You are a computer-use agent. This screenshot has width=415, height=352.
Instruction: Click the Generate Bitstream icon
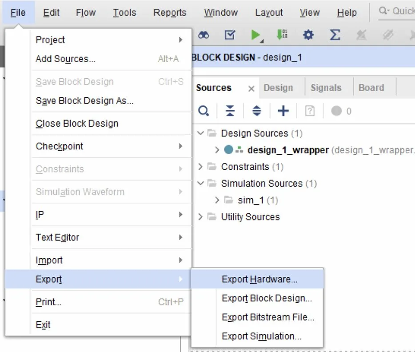[282, 35]
